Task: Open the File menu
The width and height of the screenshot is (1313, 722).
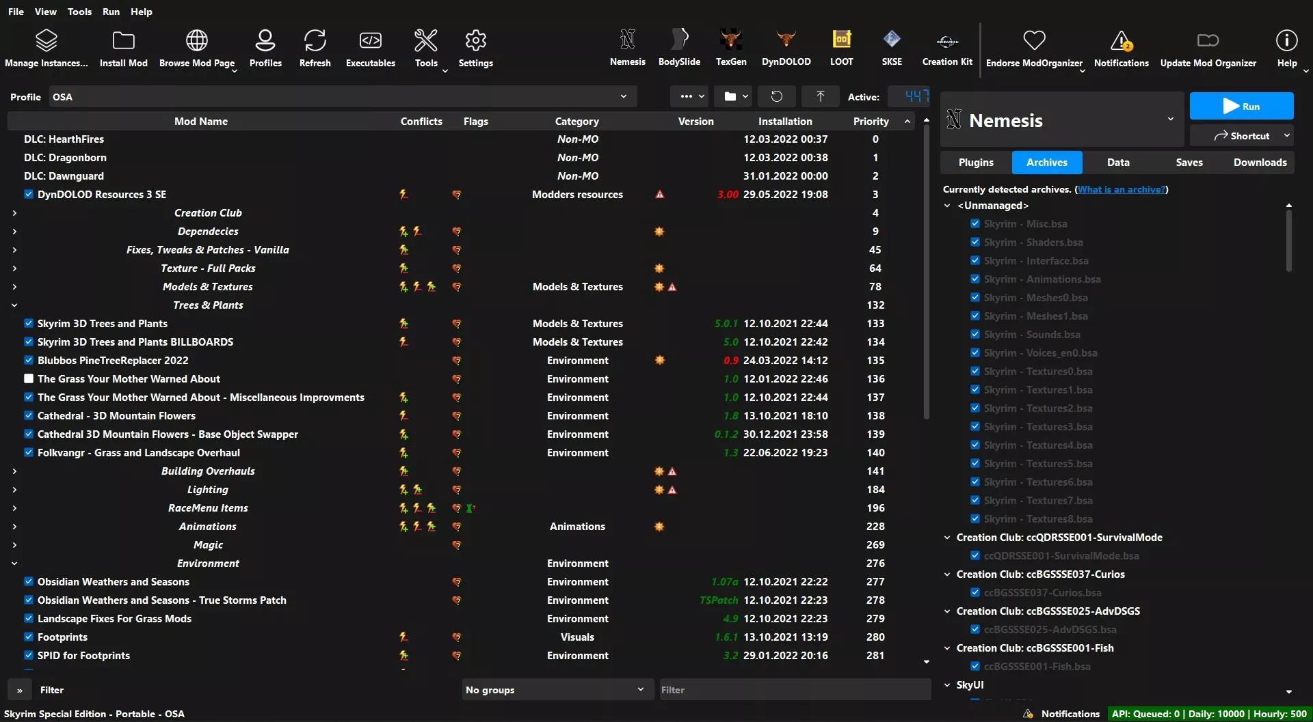Action: (16, 12)
